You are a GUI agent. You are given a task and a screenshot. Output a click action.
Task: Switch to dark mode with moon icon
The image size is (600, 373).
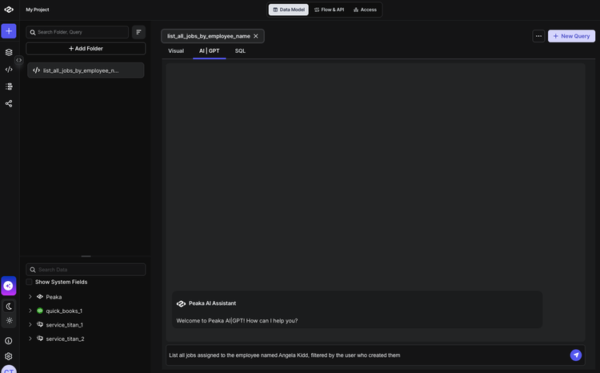pyautogui.click(x=9, y=306)
